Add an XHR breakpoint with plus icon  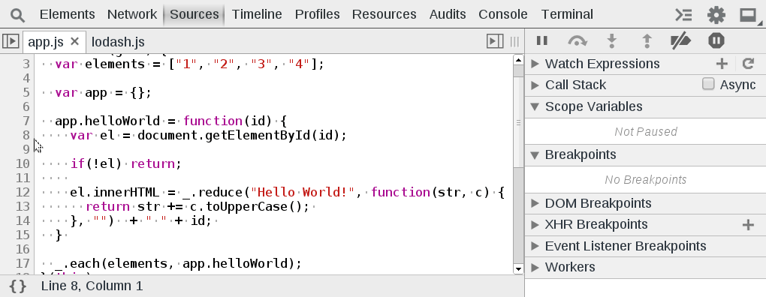[x=748, y=224]
